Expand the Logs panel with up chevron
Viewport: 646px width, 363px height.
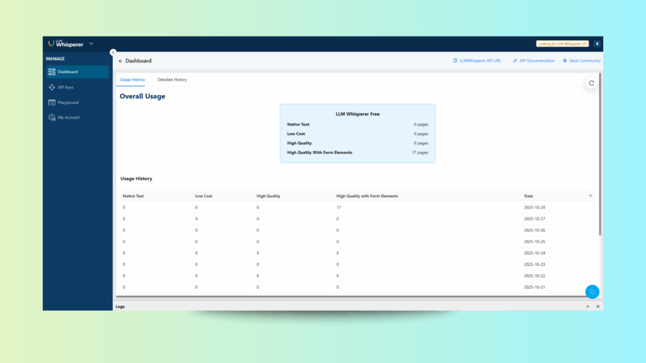coord(587,306)
